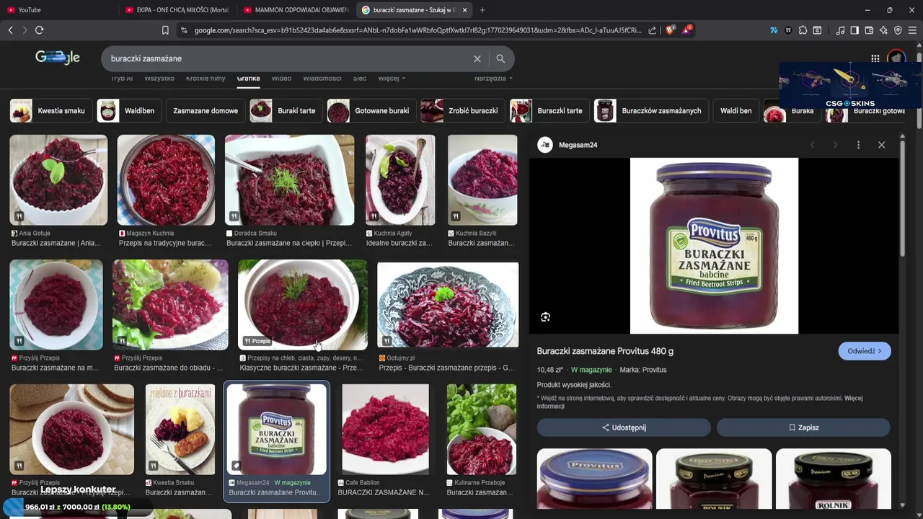Screen dimensions: 923x519
Task: Click CSGO-SKINS advertisement banner
Action: [x=850, y=85]
